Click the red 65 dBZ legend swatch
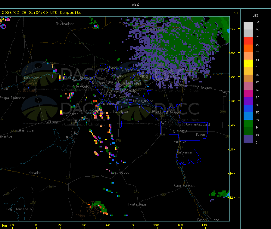Image resolution: width=271 pixels, height=229 pixels. [x=248, y=41]
